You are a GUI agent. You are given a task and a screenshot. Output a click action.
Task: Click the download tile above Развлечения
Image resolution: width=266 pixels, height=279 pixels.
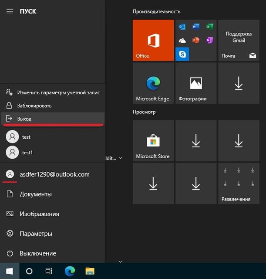point(239,141)
